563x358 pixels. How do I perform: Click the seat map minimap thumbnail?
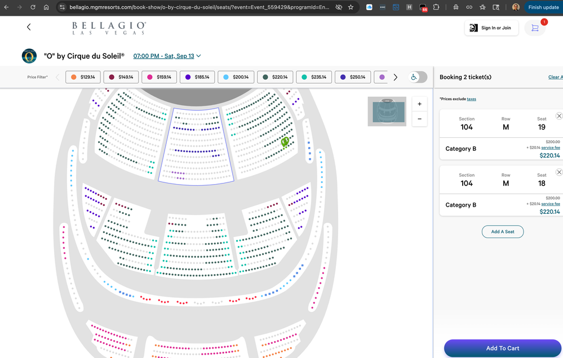tap(387, 111)
